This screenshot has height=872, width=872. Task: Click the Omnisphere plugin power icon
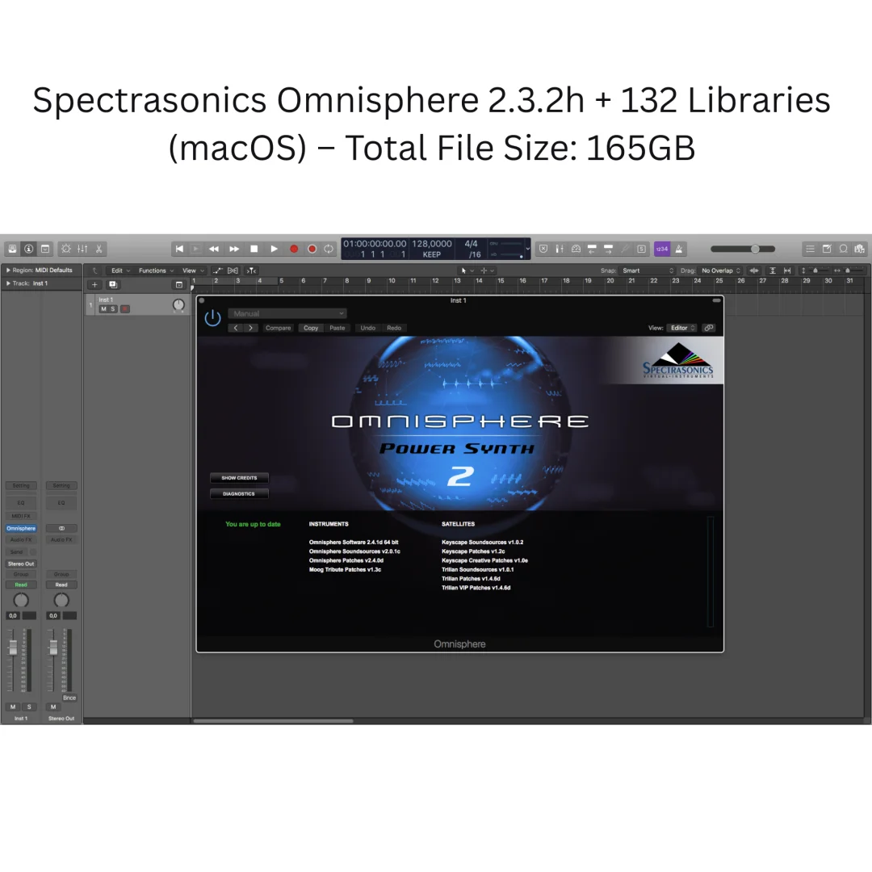(x=212, y=317)
